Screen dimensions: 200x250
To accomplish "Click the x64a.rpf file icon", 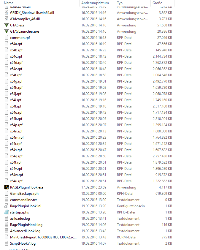I will 6,44.
